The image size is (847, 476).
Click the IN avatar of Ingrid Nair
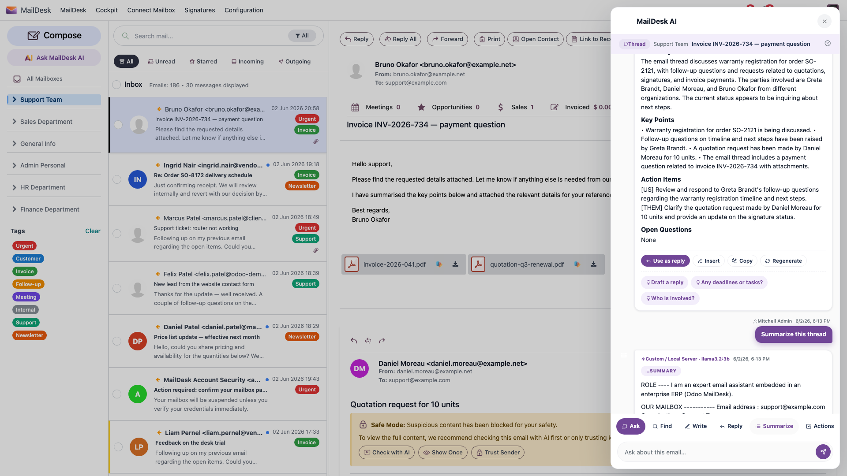point(138,179)
